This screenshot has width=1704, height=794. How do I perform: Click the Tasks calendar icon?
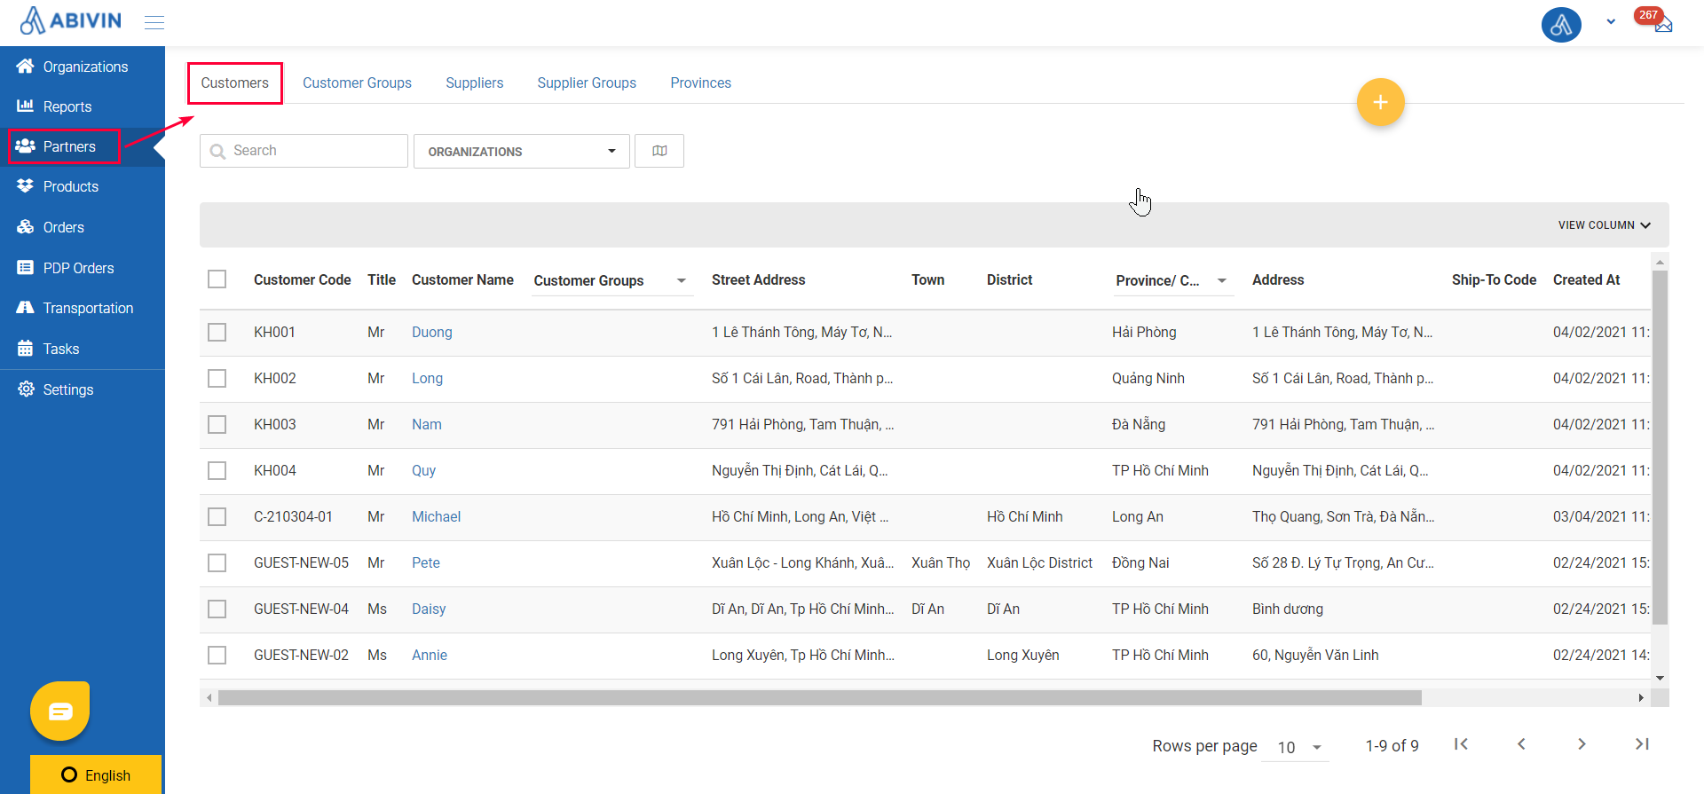[x=25, y=349]
